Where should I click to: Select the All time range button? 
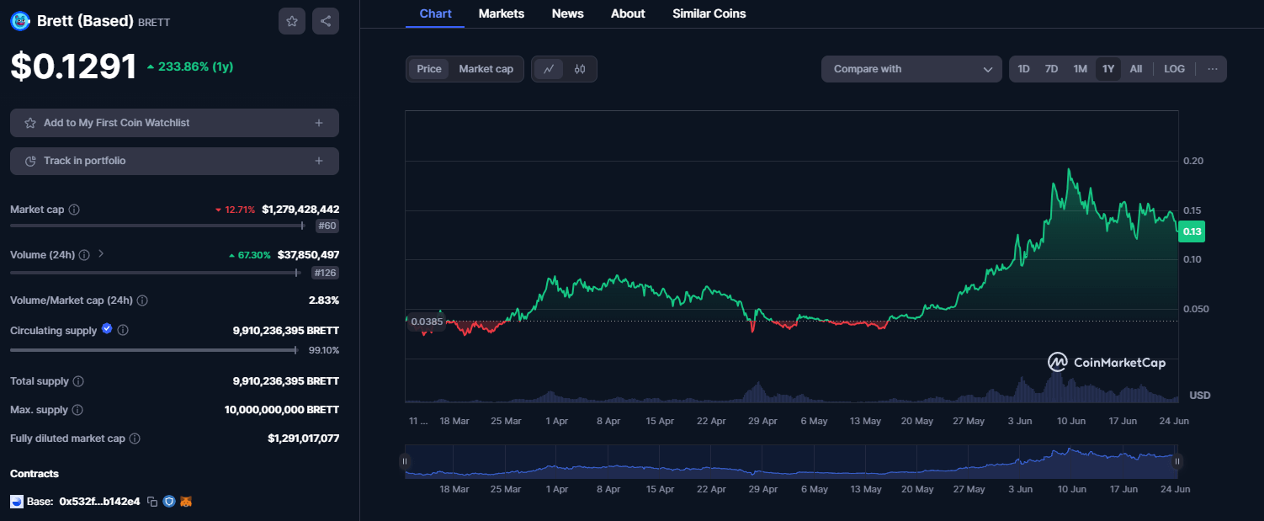pos(1136,69)
